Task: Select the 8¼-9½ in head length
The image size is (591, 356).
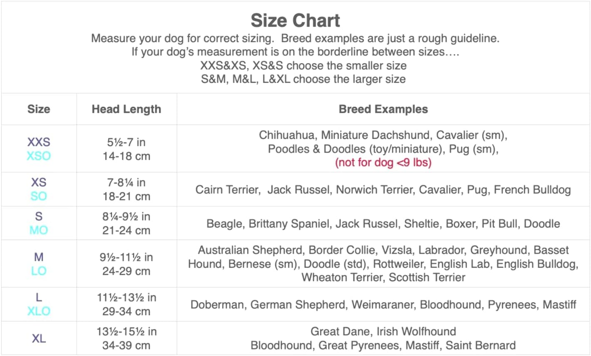Action: tap(126, 216)
